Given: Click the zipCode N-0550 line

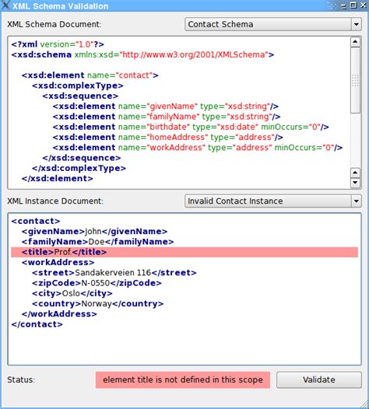Looking at the screenshot, I should pos(97,283).
